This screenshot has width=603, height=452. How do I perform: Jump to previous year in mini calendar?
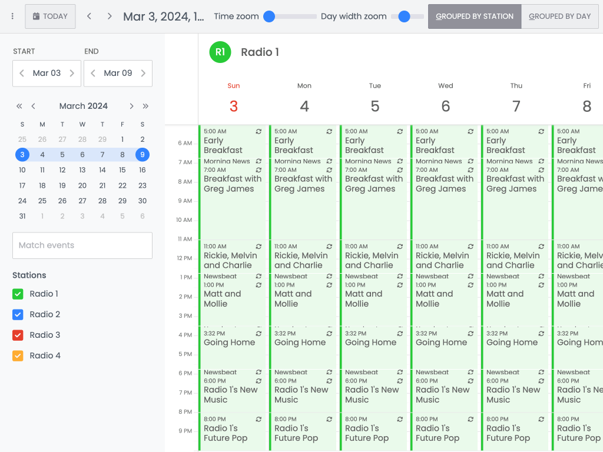click(x=19, y=106)
